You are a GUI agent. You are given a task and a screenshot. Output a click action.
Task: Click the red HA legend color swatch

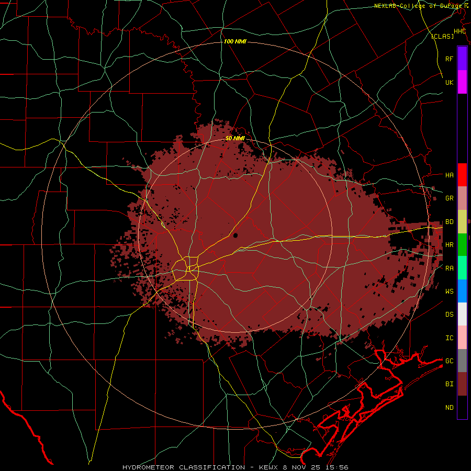pos(462,175)
